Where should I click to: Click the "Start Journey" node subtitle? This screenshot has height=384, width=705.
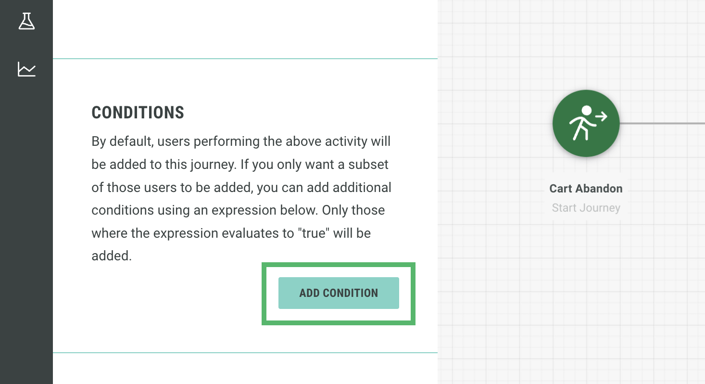[x=586, y=208]
